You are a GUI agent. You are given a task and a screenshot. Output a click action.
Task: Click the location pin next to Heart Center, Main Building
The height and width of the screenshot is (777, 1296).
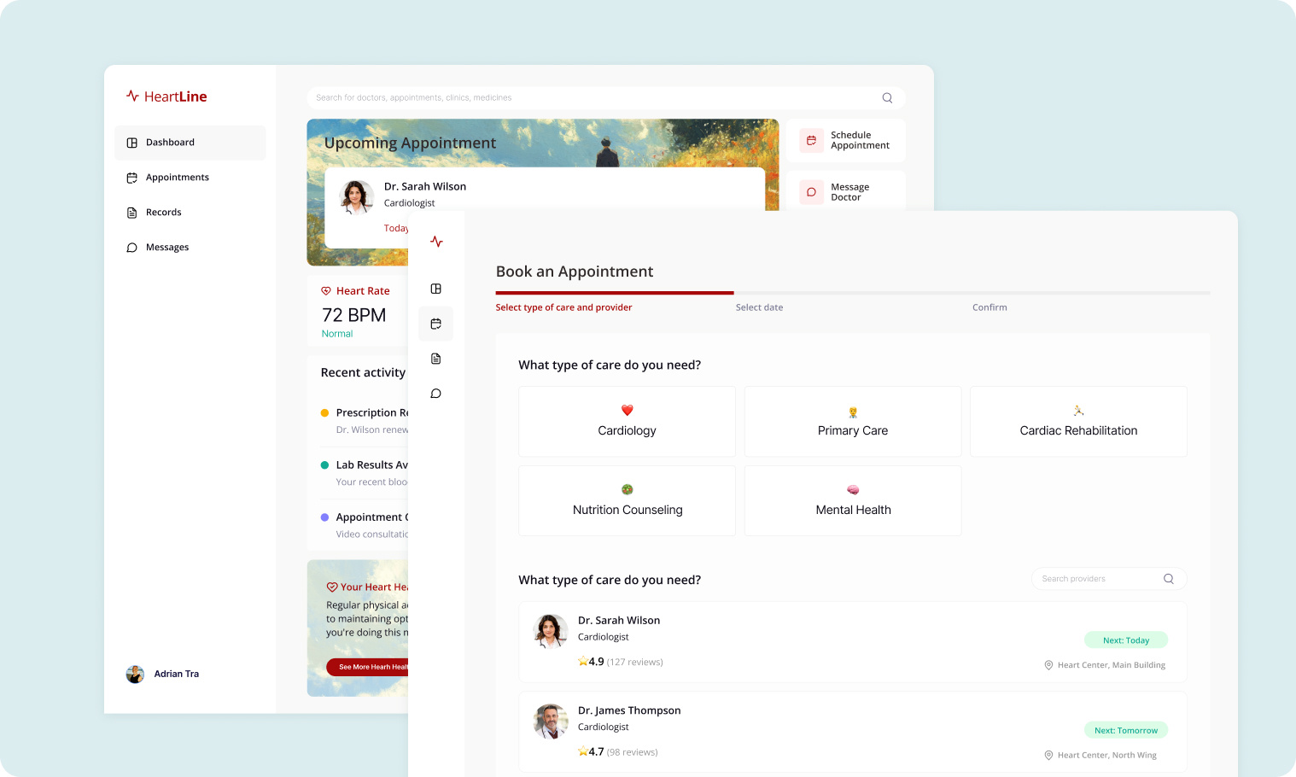point(1049,665)
